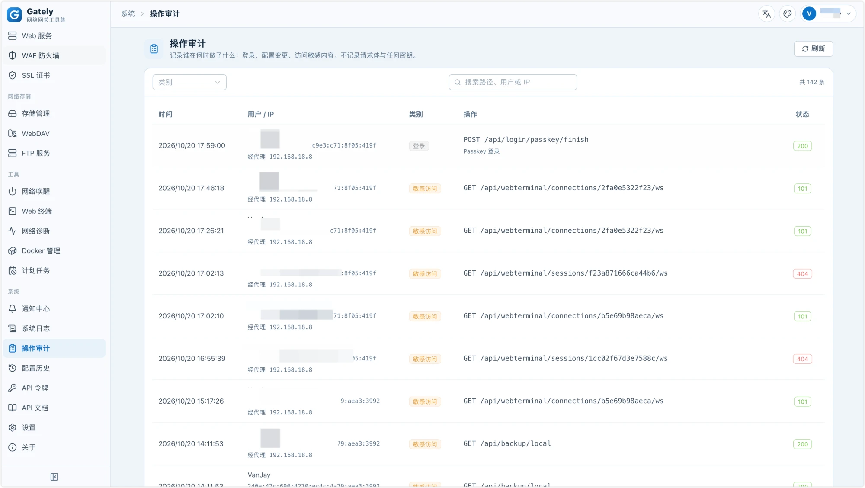Click the user avatar V

(x=809, y=14)
